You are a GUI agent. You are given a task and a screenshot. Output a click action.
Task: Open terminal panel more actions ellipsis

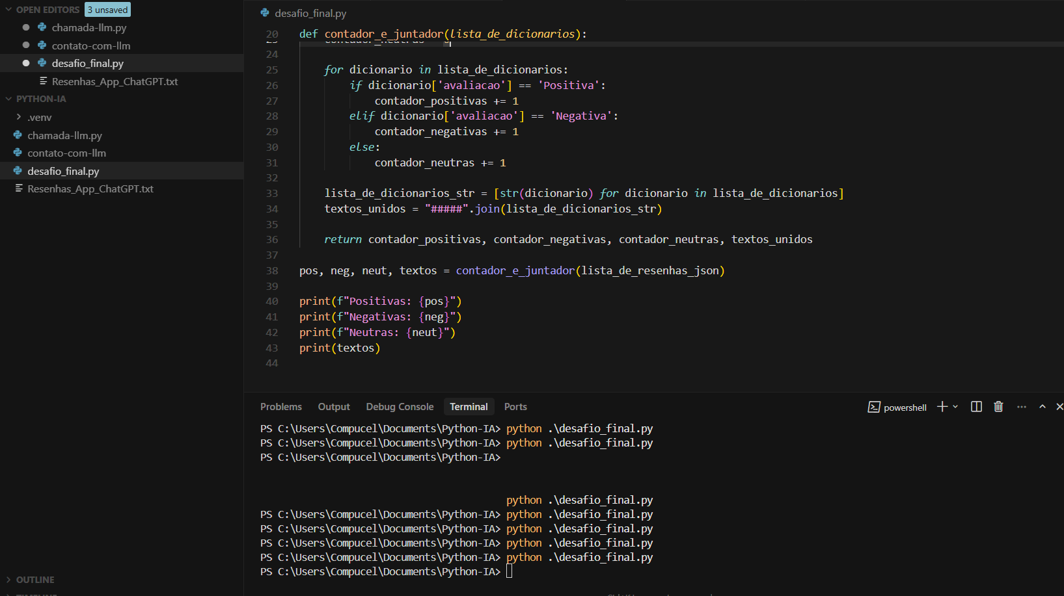1021,407
